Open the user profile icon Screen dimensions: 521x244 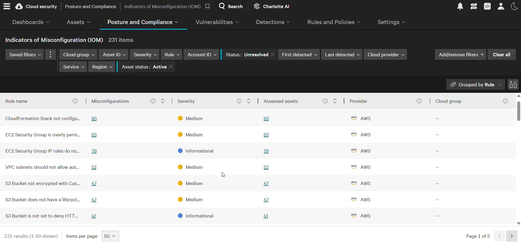tap(501, 6)
